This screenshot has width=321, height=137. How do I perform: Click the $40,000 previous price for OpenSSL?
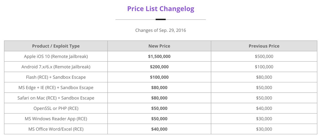(264, 108)
